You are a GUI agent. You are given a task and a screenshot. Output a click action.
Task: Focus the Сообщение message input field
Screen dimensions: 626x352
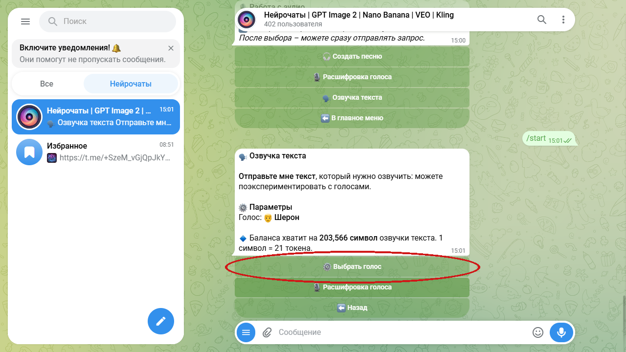401,332
